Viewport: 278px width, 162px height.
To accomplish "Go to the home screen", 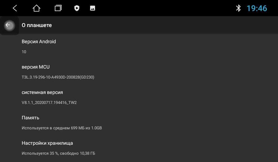I will click(36, 8).
